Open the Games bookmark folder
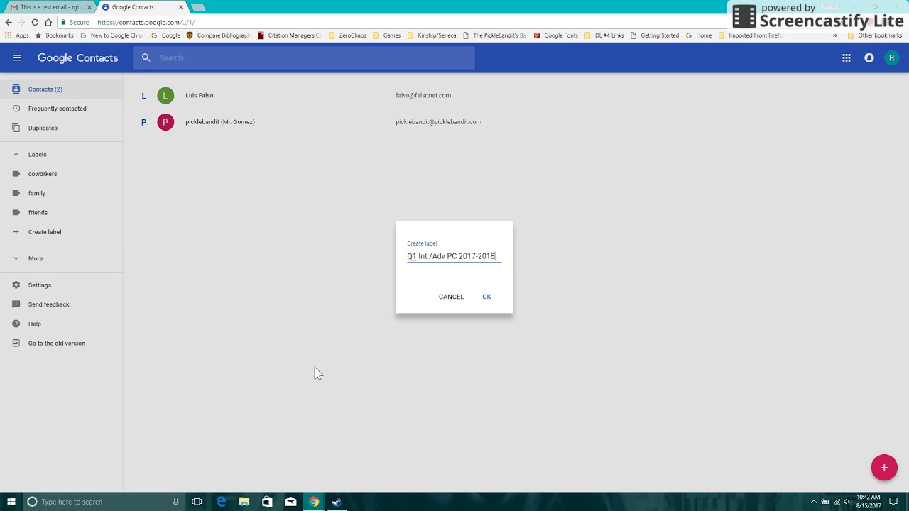909x511 pixels. coord(387,35)
